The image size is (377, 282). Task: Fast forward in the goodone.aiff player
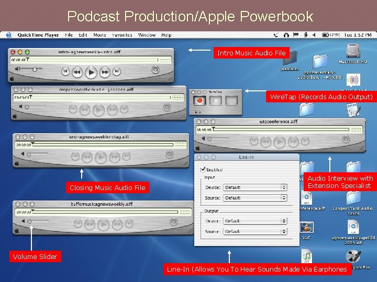coord(112,110)
